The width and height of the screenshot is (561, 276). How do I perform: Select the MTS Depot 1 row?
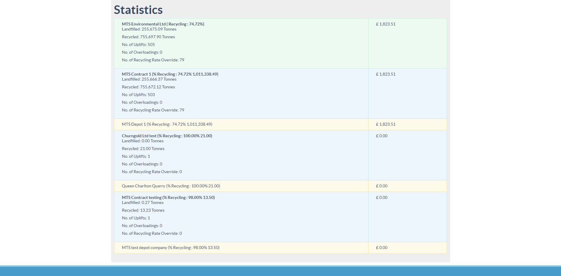(x=167, y=124)
